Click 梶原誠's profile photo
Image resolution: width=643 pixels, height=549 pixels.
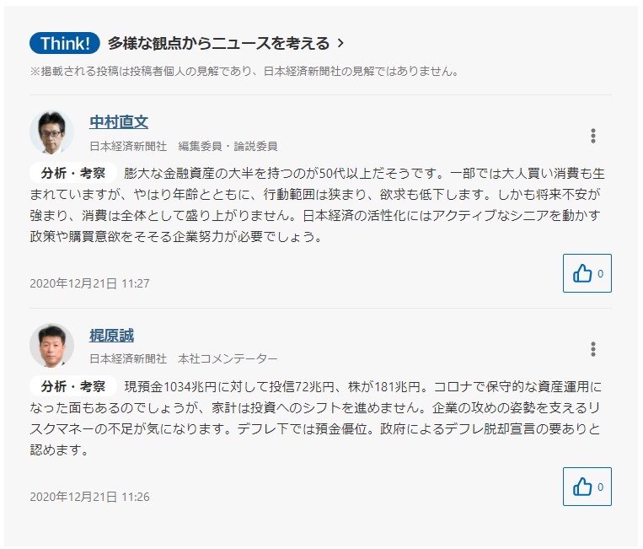tap(51, 345)
